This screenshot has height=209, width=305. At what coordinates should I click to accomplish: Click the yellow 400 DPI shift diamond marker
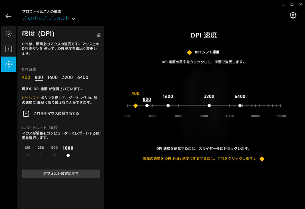click(136, 106)
